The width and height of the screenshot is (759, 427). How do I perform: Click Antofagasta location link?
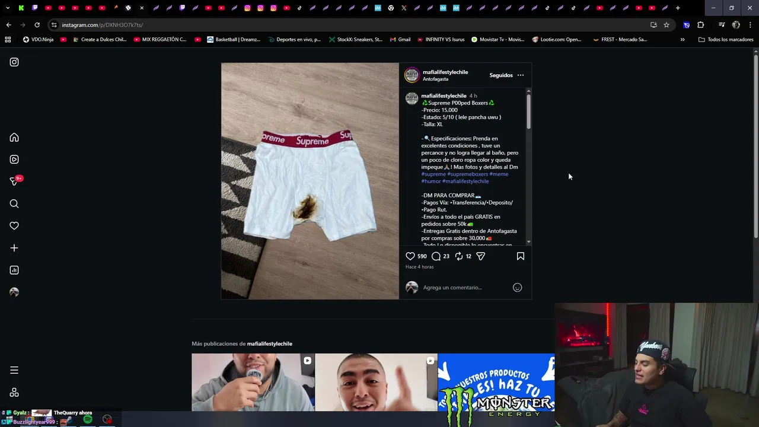tap(435, 79)
